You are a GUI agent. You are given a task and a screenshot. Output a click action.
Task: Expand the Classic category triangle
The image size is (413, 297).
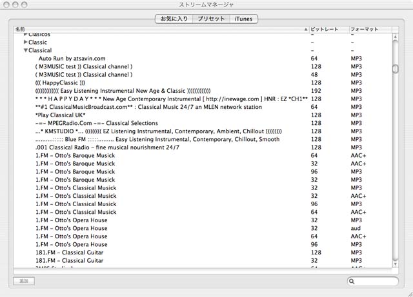coord(26,42)
